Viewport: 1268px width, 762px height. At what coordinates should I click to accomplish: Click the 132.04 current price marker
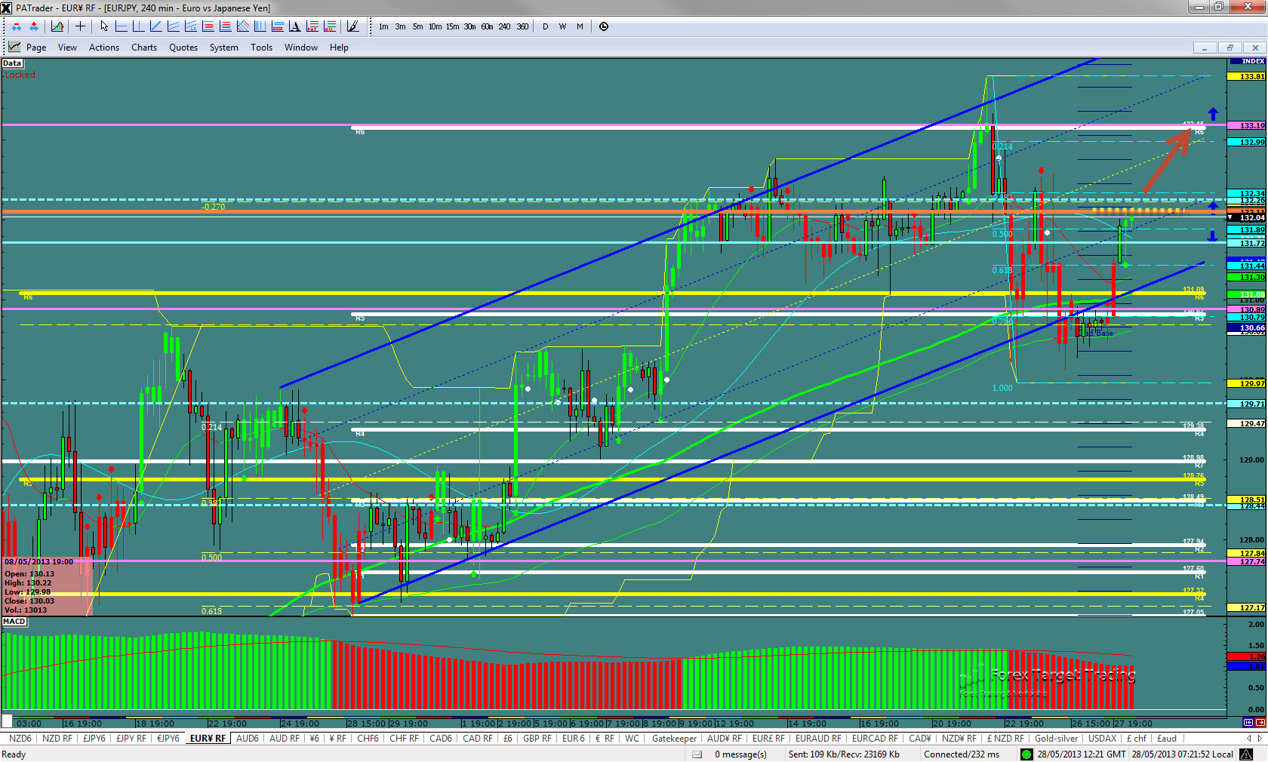click(x=1247, y=217)
